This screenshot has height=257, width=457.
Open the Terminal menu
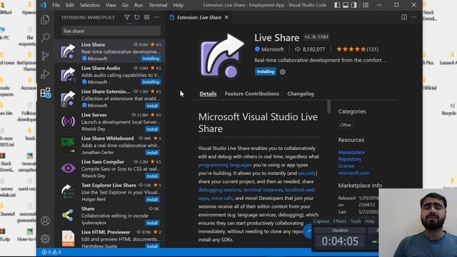coord(158,5)
